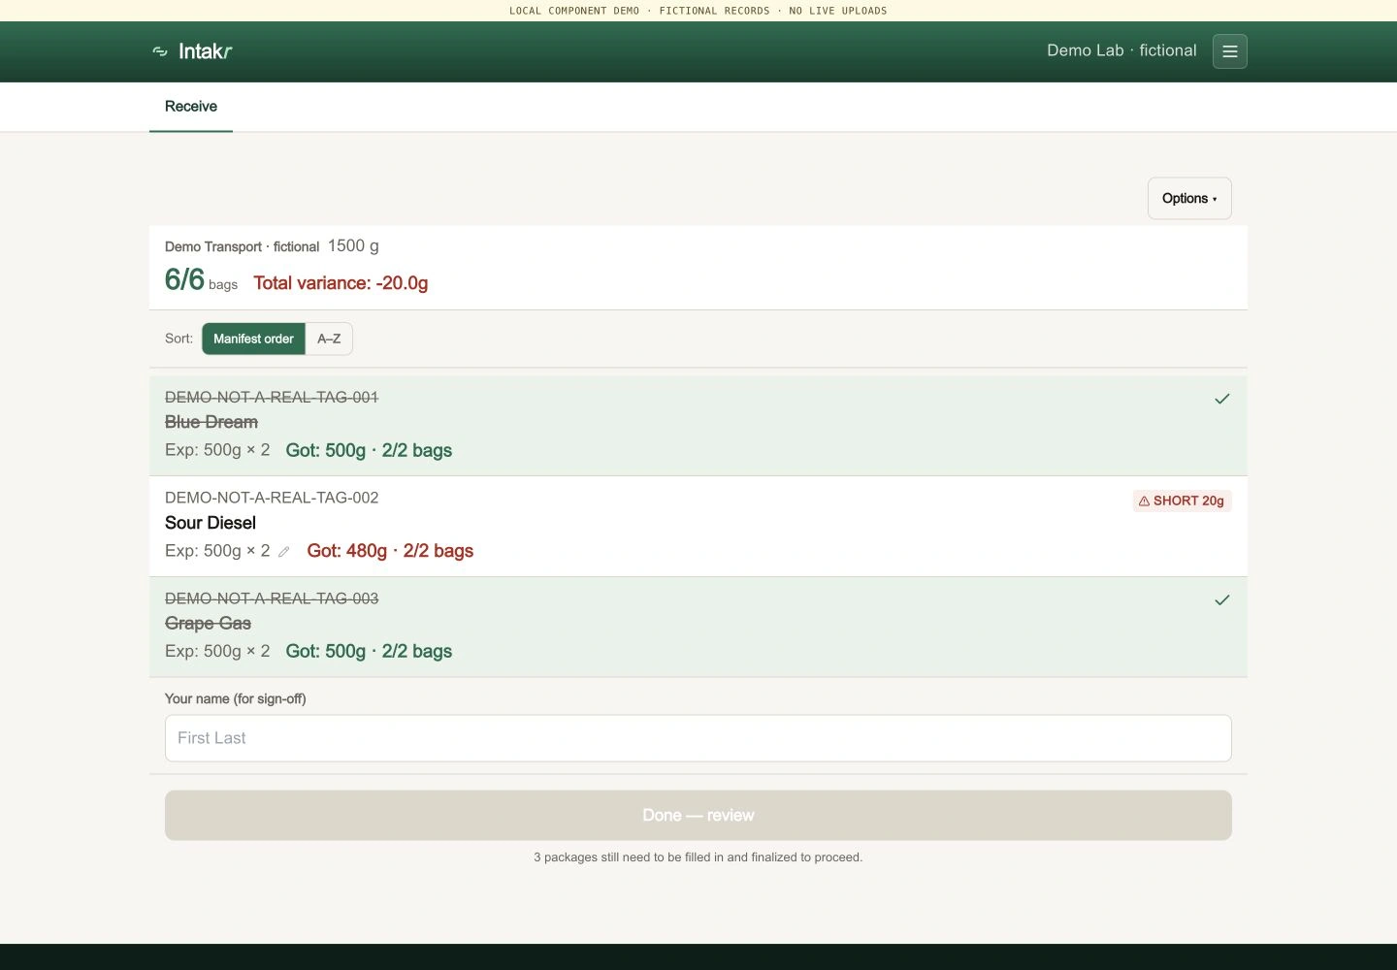Image resolution: width=1397 pixels, height=970 pixels.
Task: Click the DEMO-NOT-A-REAL-TAG-003 tag text
Action: point(272,598)
